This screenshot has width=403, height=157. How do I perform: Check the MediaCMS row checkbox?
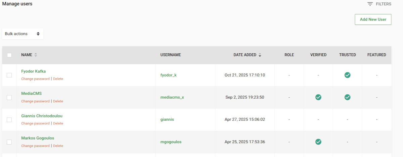(9, 97)
